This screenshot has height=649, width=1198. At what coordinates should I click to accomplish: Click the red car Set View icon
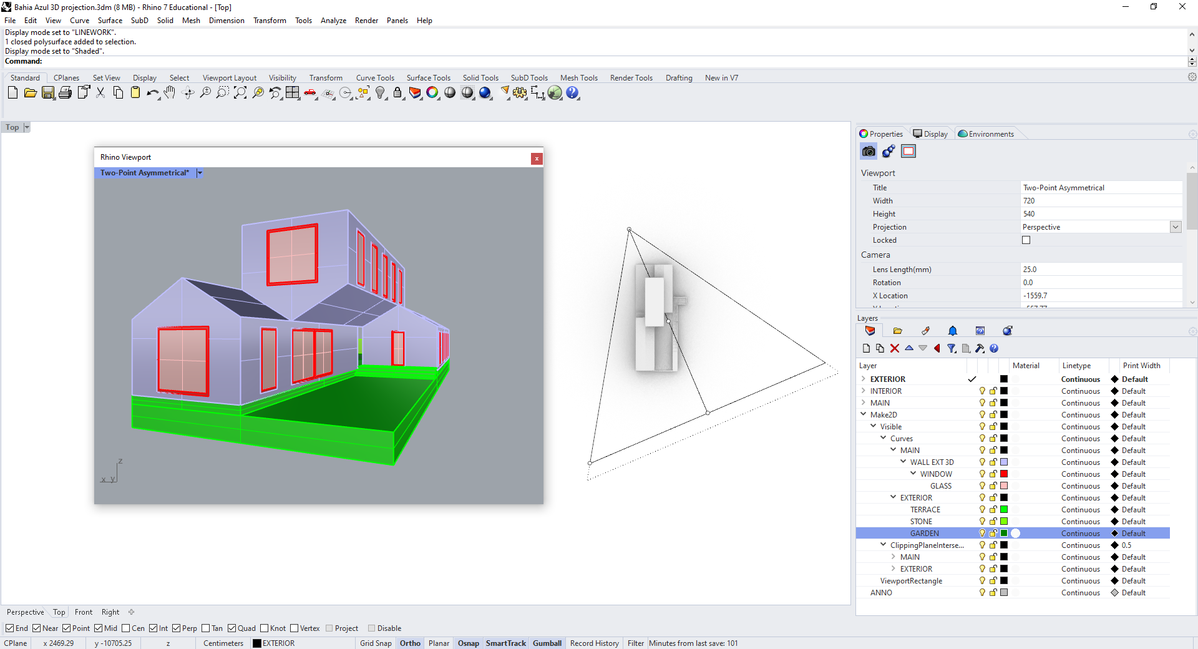pyautogui.click(x=310, y=93)
